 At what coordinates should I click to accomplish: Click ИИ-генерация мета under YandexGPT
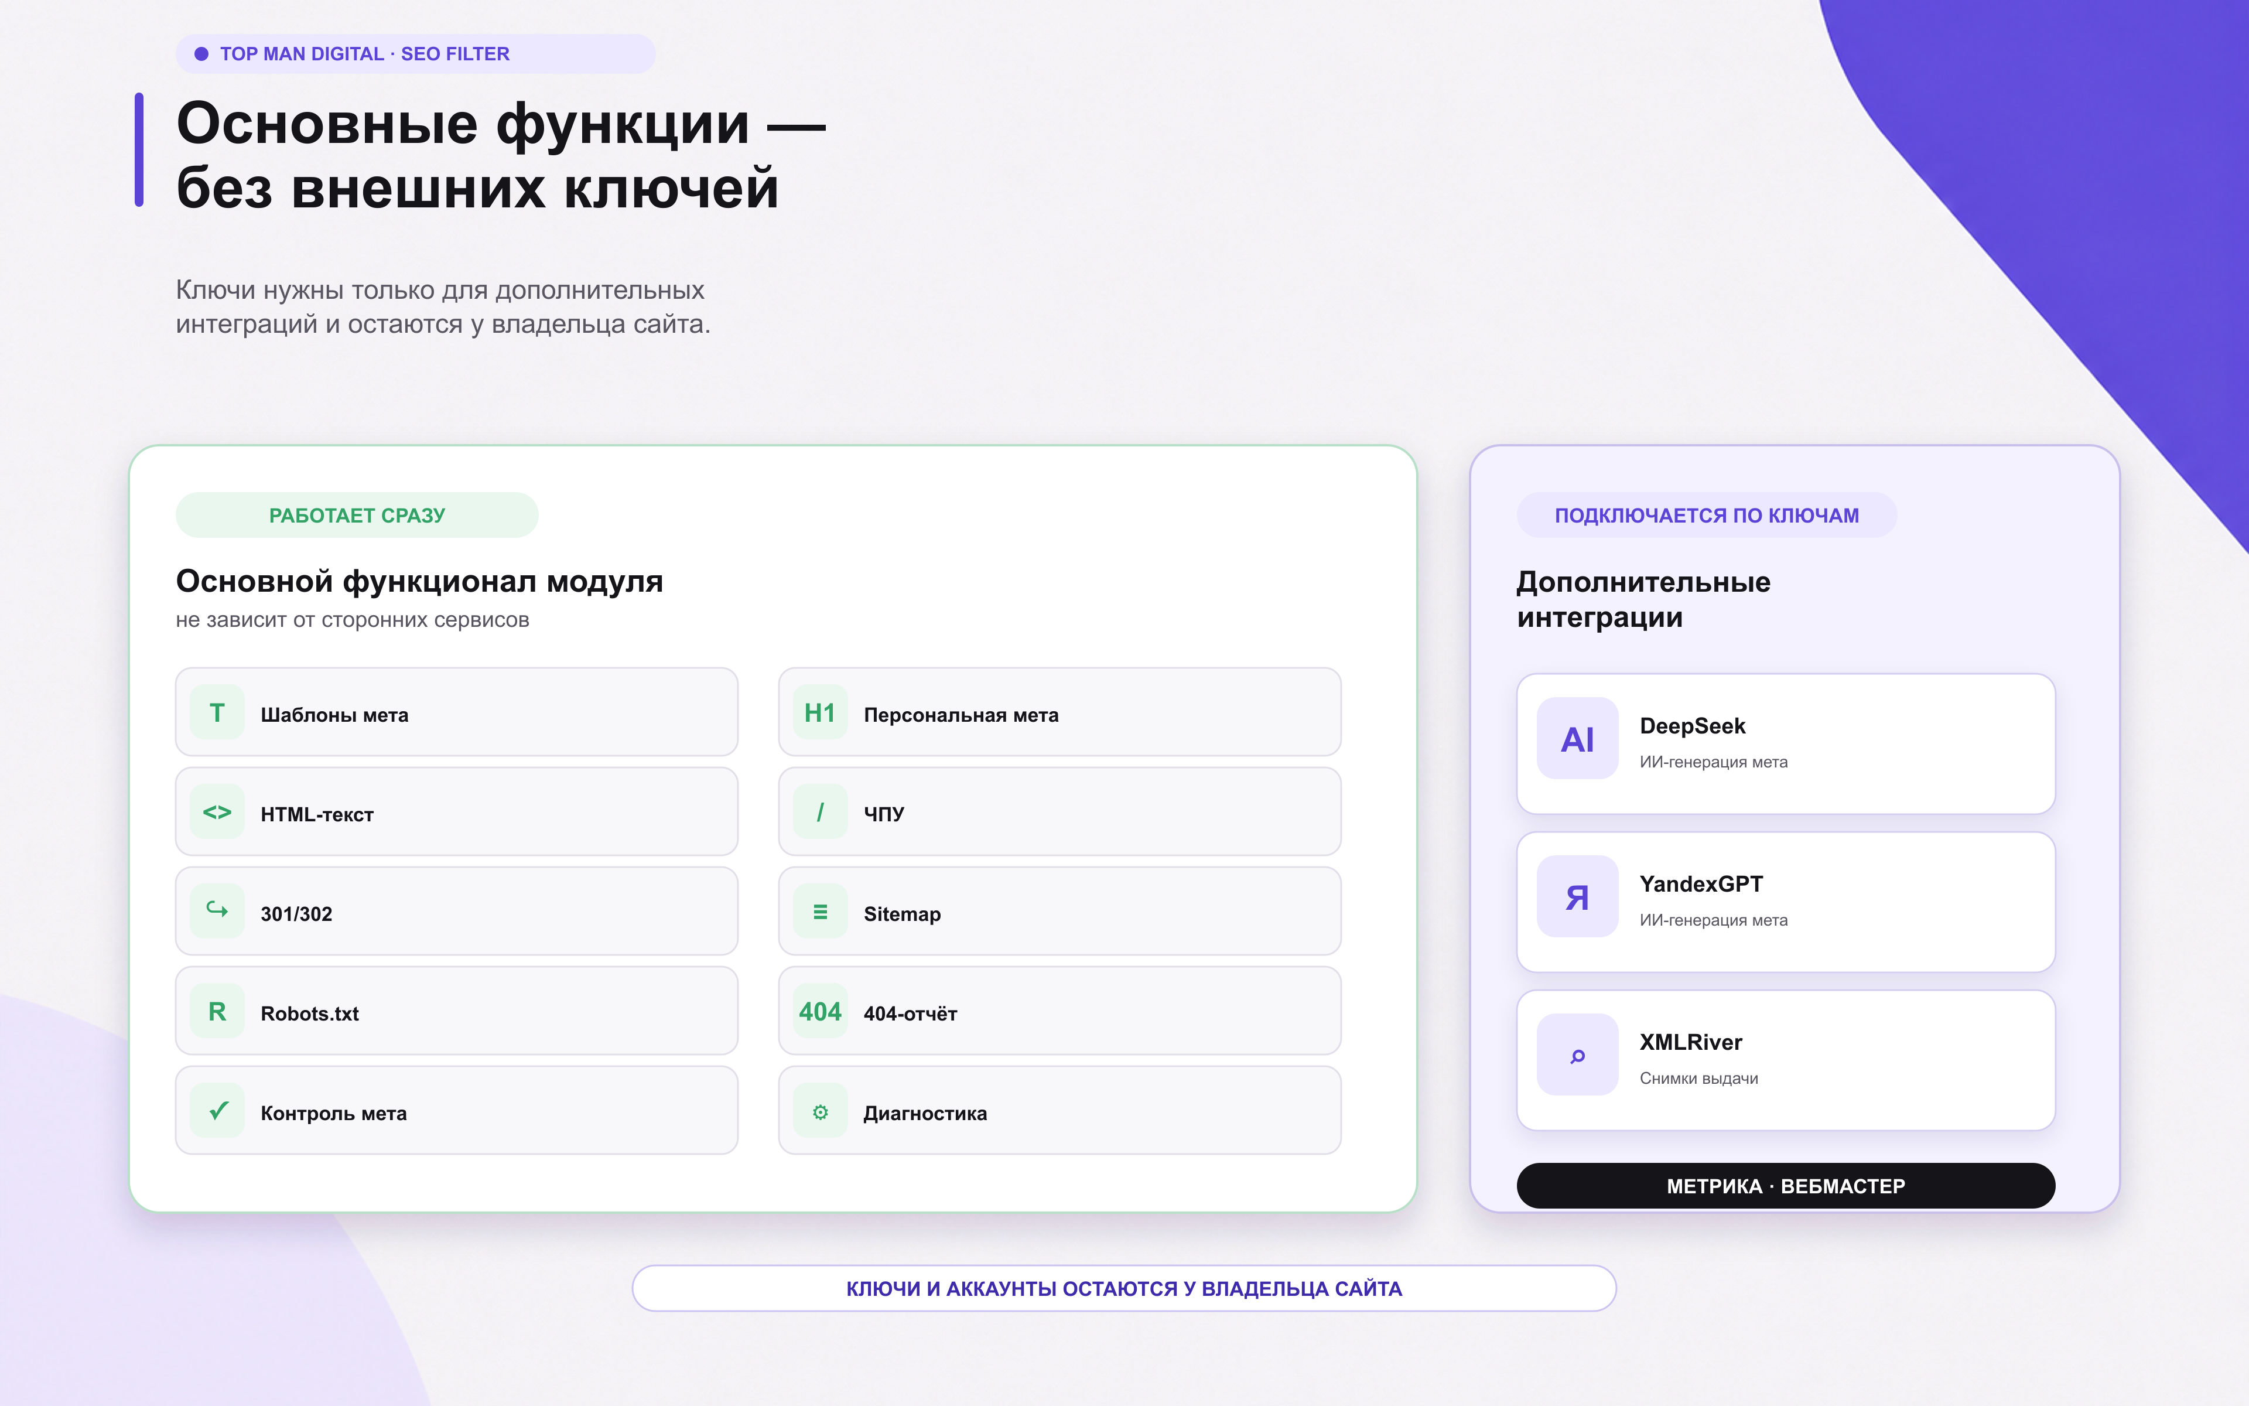click(x=1713, y=920)
